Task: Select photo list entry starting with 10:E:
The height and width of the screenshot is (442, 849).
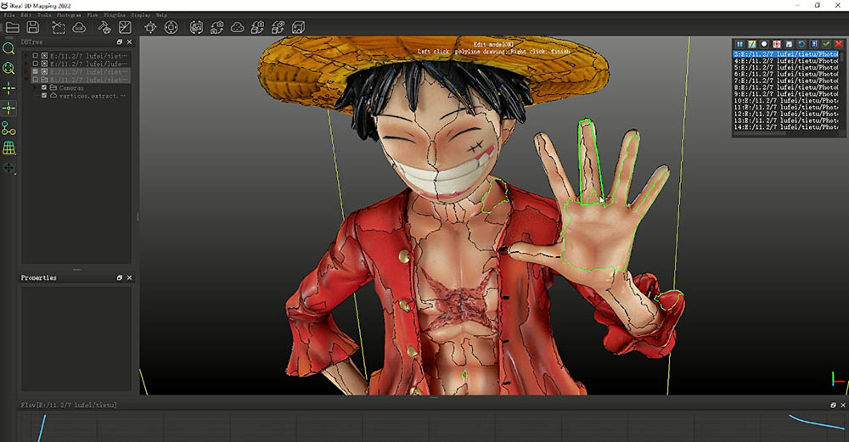Action: 786,101
